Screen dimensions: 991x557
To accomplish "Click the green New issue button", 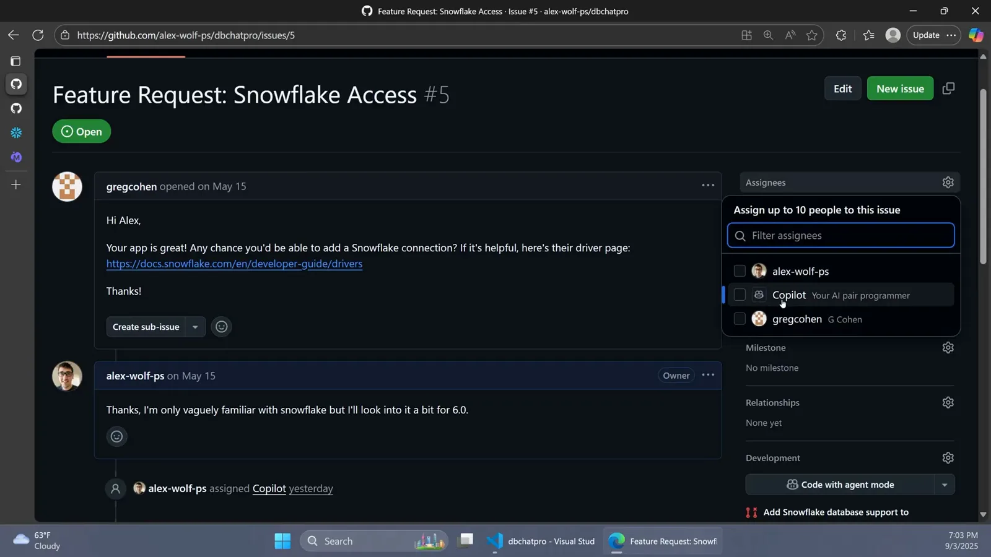I will click(x=900, y=89).
